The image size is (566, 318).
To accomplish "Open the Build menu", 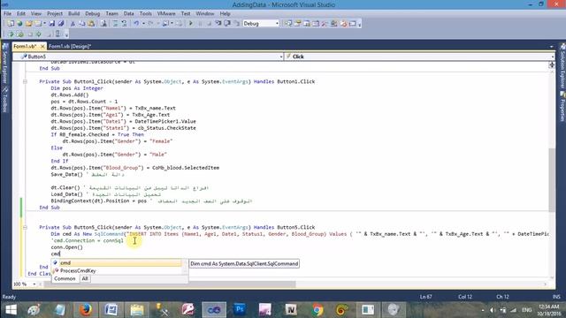I will coord(73,13).
